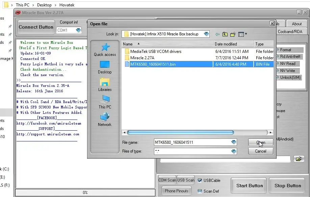Click the File name text field
The height and width of the screenshot is (197, 310).
point(192,142)
